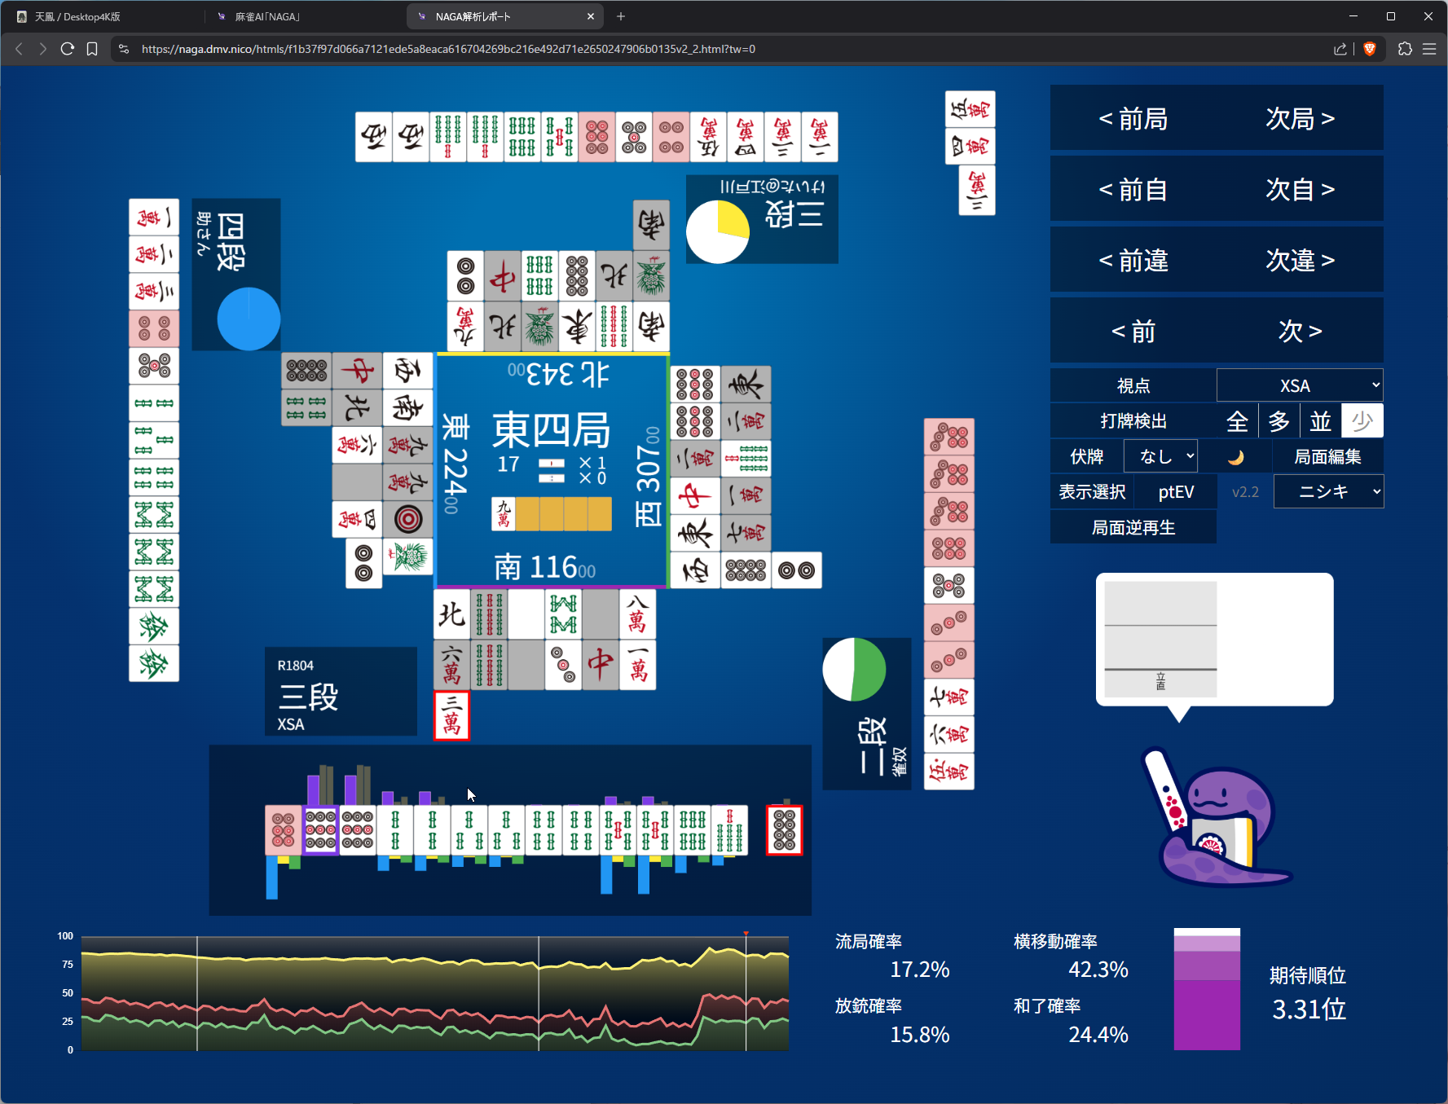Viewport: 1448px width, 1104px height.
Task: Open the browser hamburger menu
Action: pyautogui.click(x=1429, y=49)
